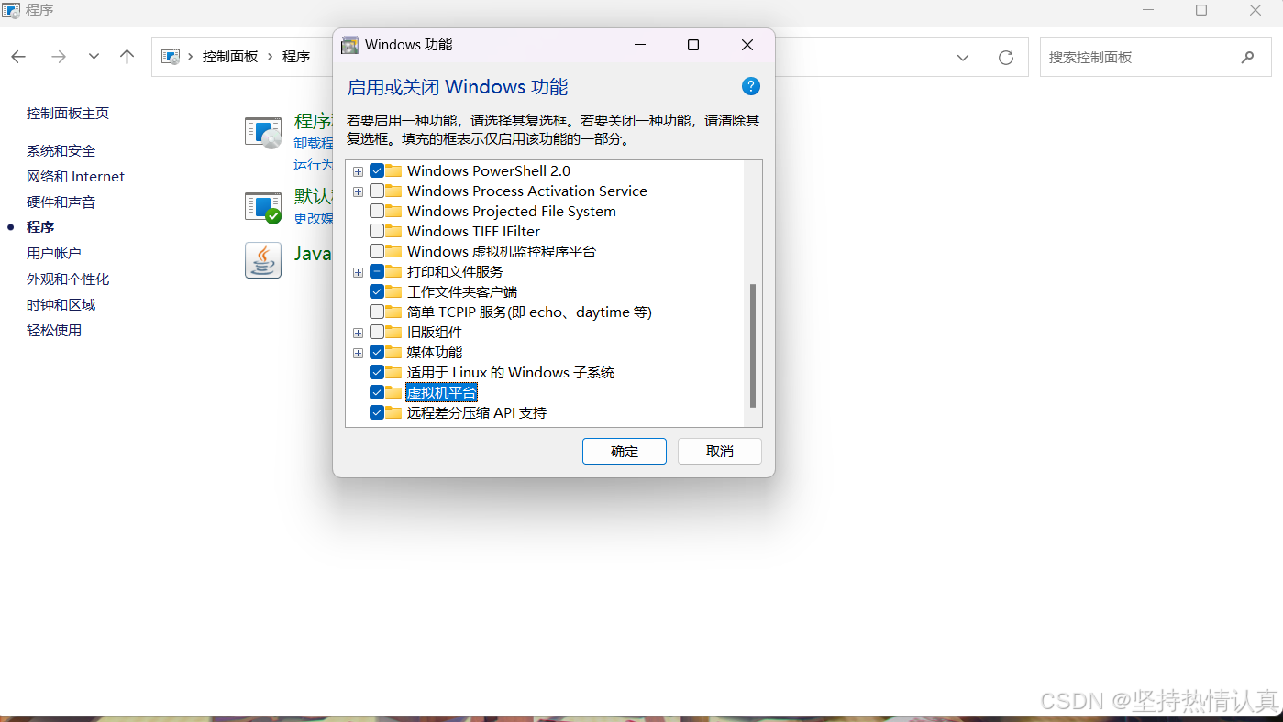Expand the 打印和文件服务 node
This screenshot has width=1283, height=722.
(x=358, y=272)
